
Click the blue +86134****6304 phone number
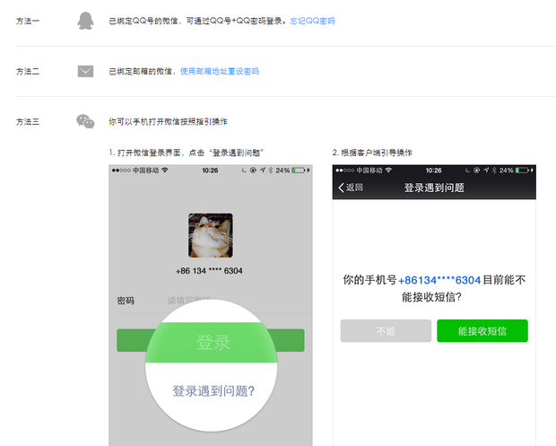pos(439,280)
